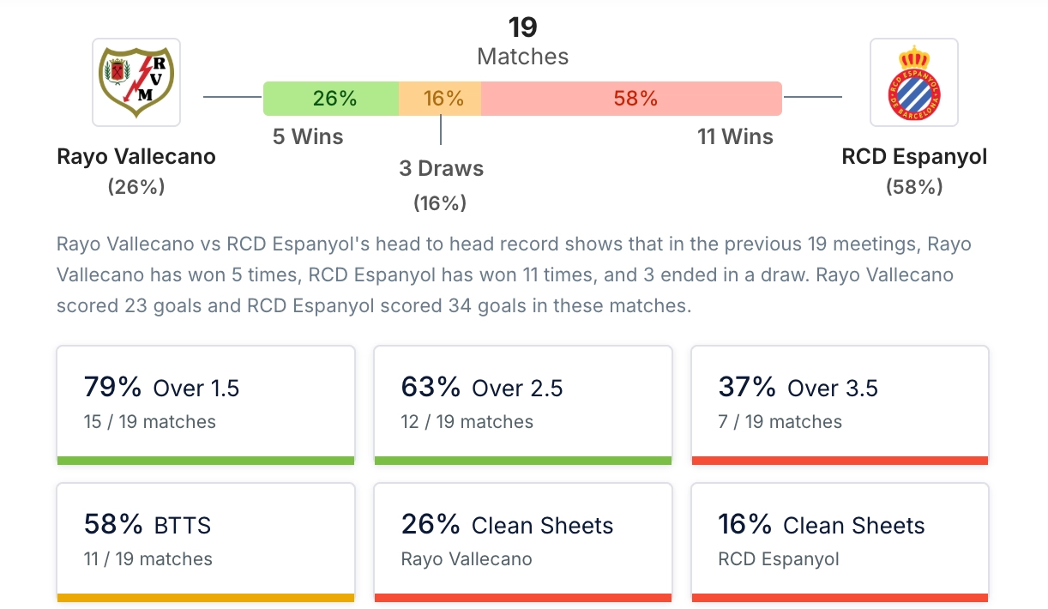Select the 58% BTTS stat card

point(206,541)
